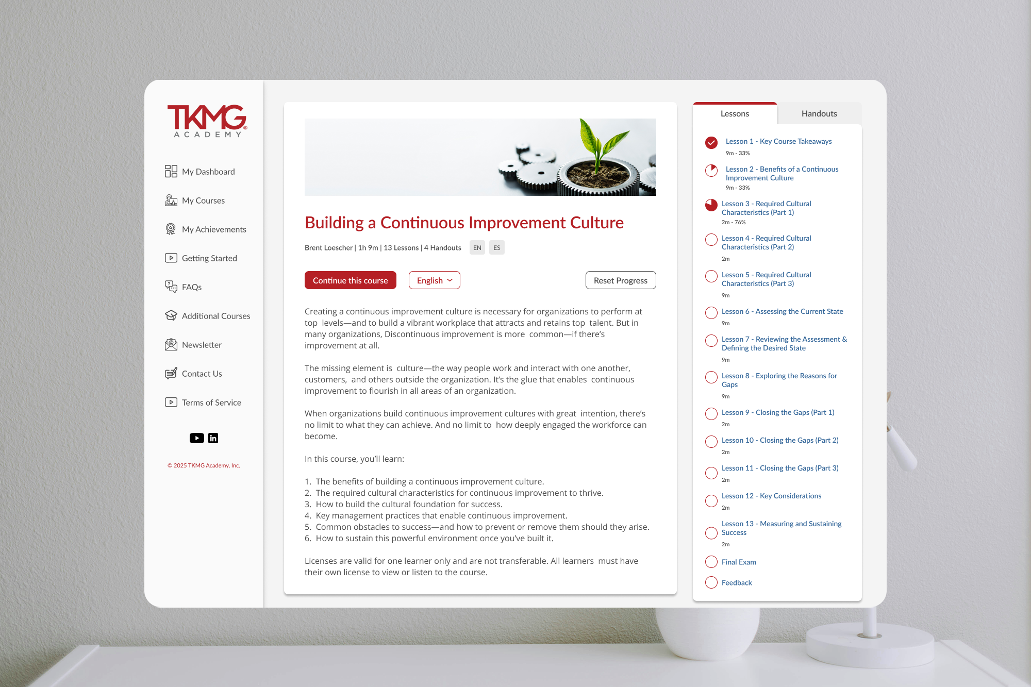The image size is (1031, 687).
Task: Click the My Courses sidebar icon
Action: (171, 200)
